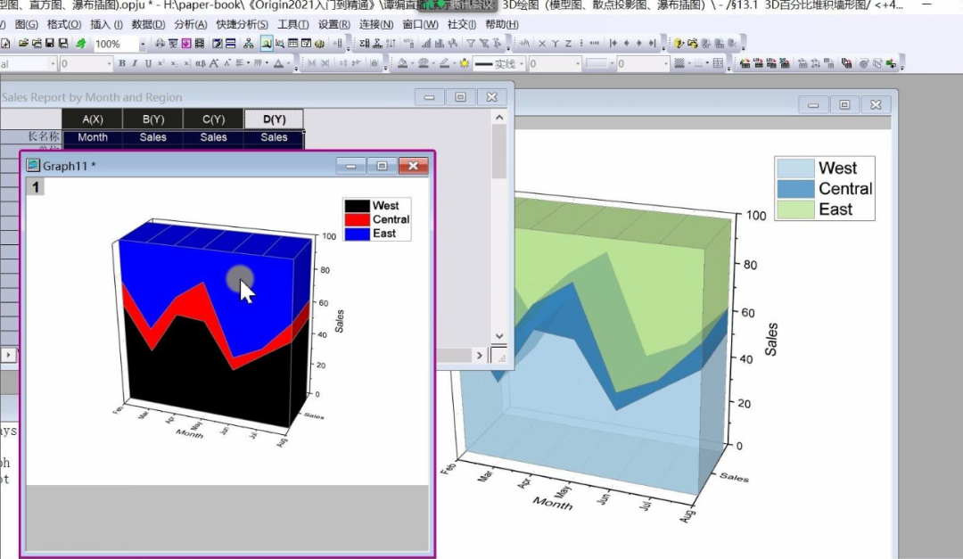The width and height of the screenshot is (963, 559).
Task: Click the red Central legend swatch in Graph11
Action: tap(357, 219)
